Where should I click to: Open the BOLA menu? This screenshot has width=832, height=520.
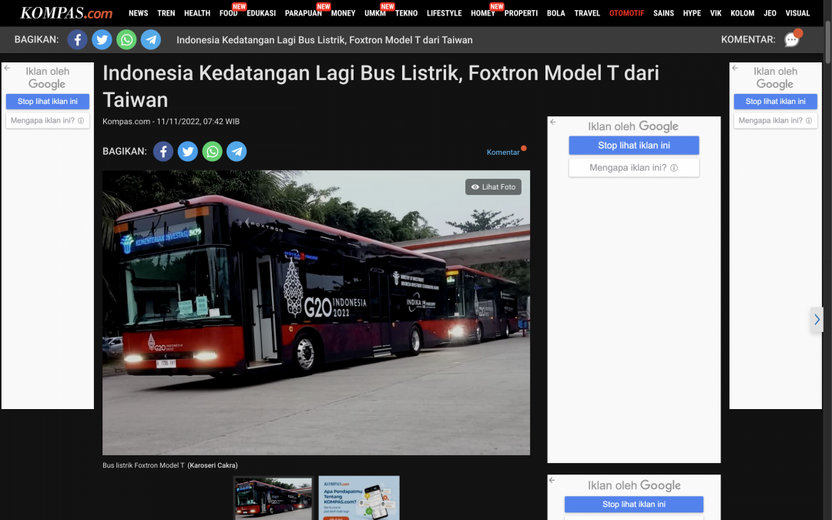point(556,13)
